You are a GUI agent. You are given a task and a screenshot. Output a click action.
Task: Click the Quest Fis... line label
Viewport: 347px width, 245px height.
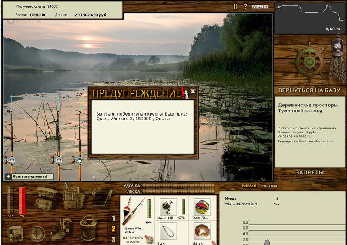pyautogui.click(x=200, y=218)
